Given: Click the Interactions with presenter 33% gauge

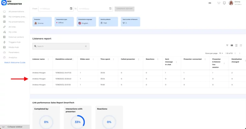Looking at the screenshot, I should point(78,122).
